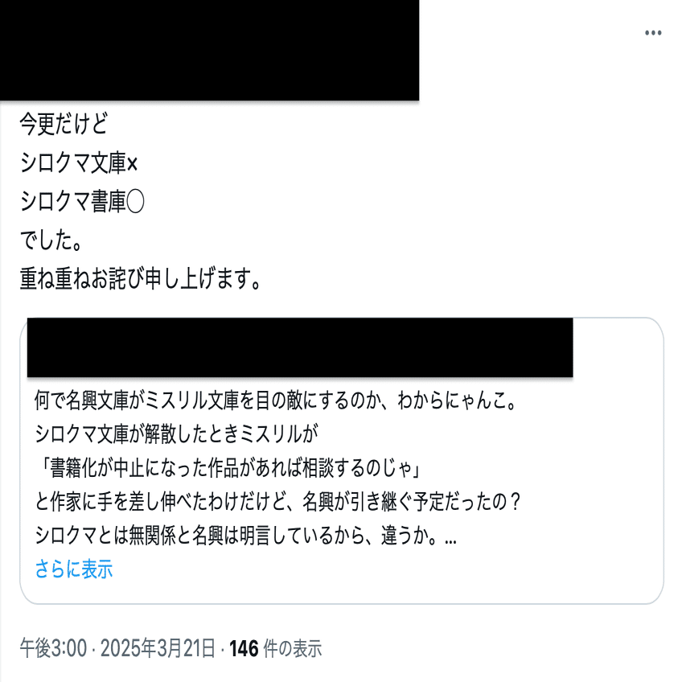Click the 146 view count number

[x=244, y=648]
